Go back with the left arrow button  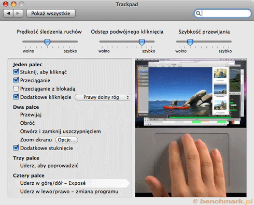tap(8, 13)
